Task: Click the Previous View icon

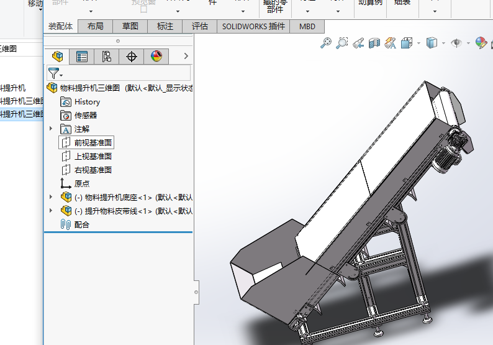Action: pos(358,43)
